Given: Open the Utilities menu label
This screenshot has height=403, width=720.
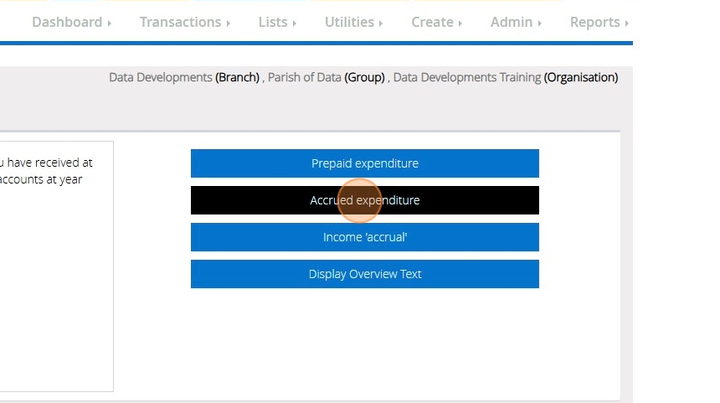Looking at the screenshot, I should (x=349, y=22).
